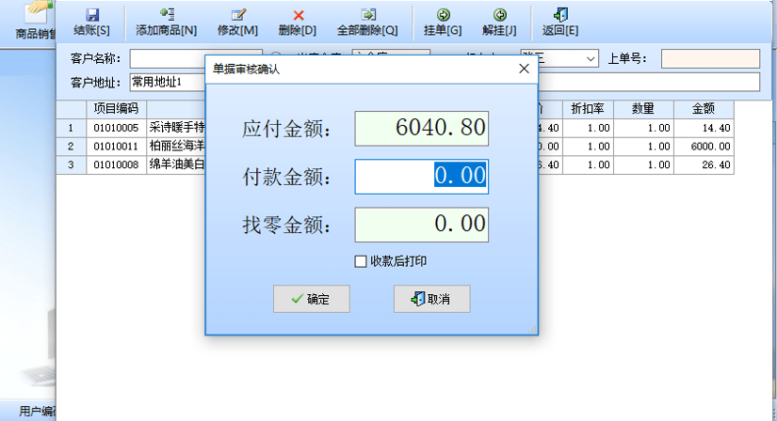Click the amount cell 14.40 in 金额 column

tap(704, 128)
